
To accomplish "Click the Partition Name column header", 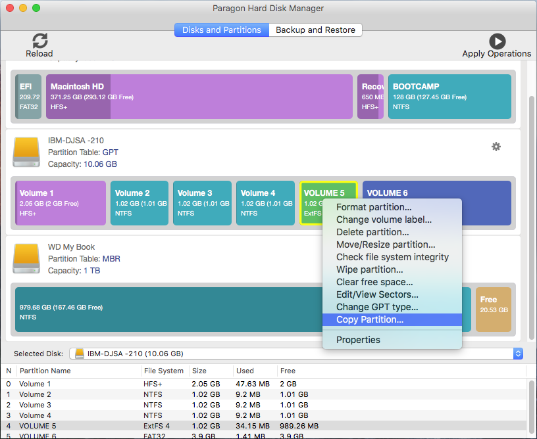I will pos(79,371).
